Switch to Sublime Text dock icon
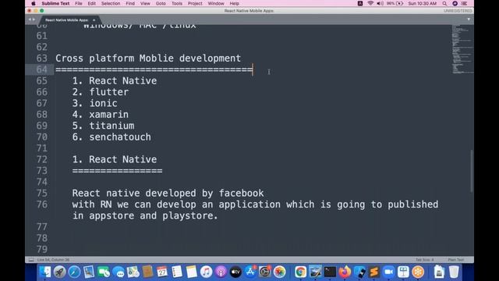Image resolution: width=499 pixels, height=281 pixels. pos(374,272)
